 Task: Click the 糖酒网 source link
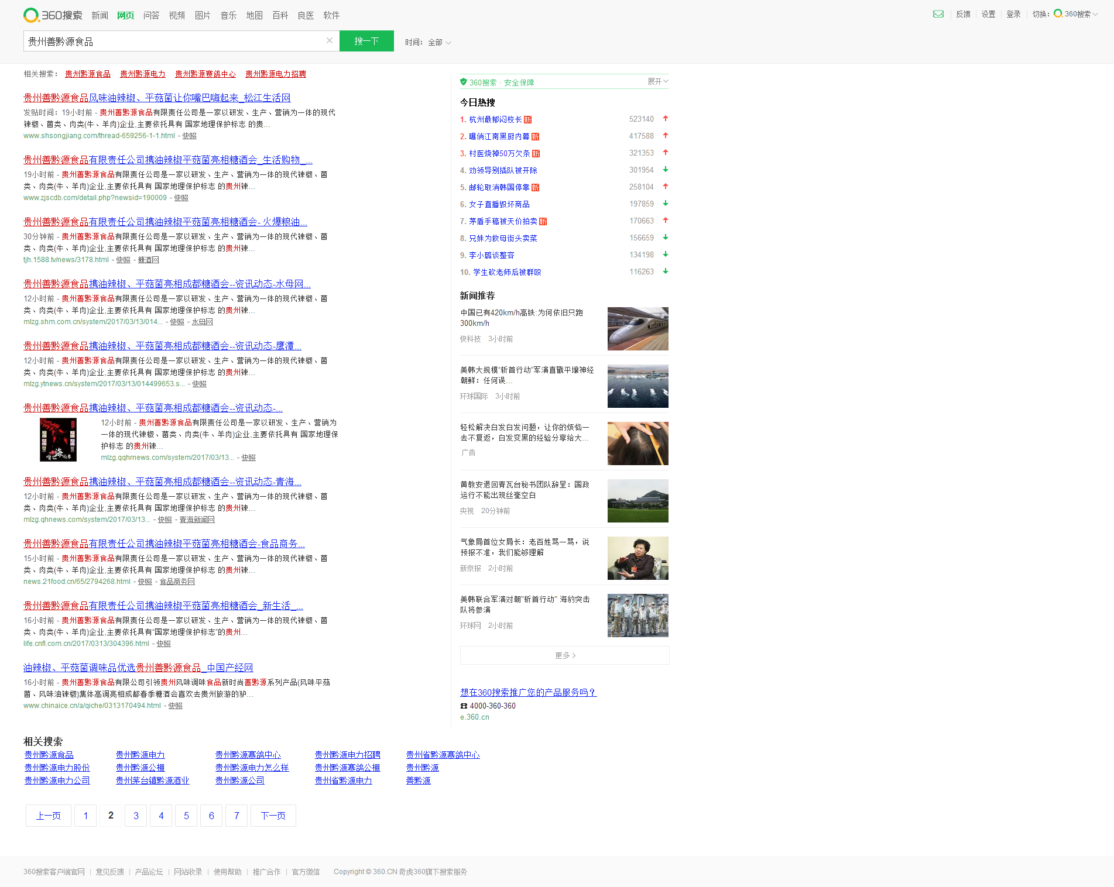click(149, 260)
